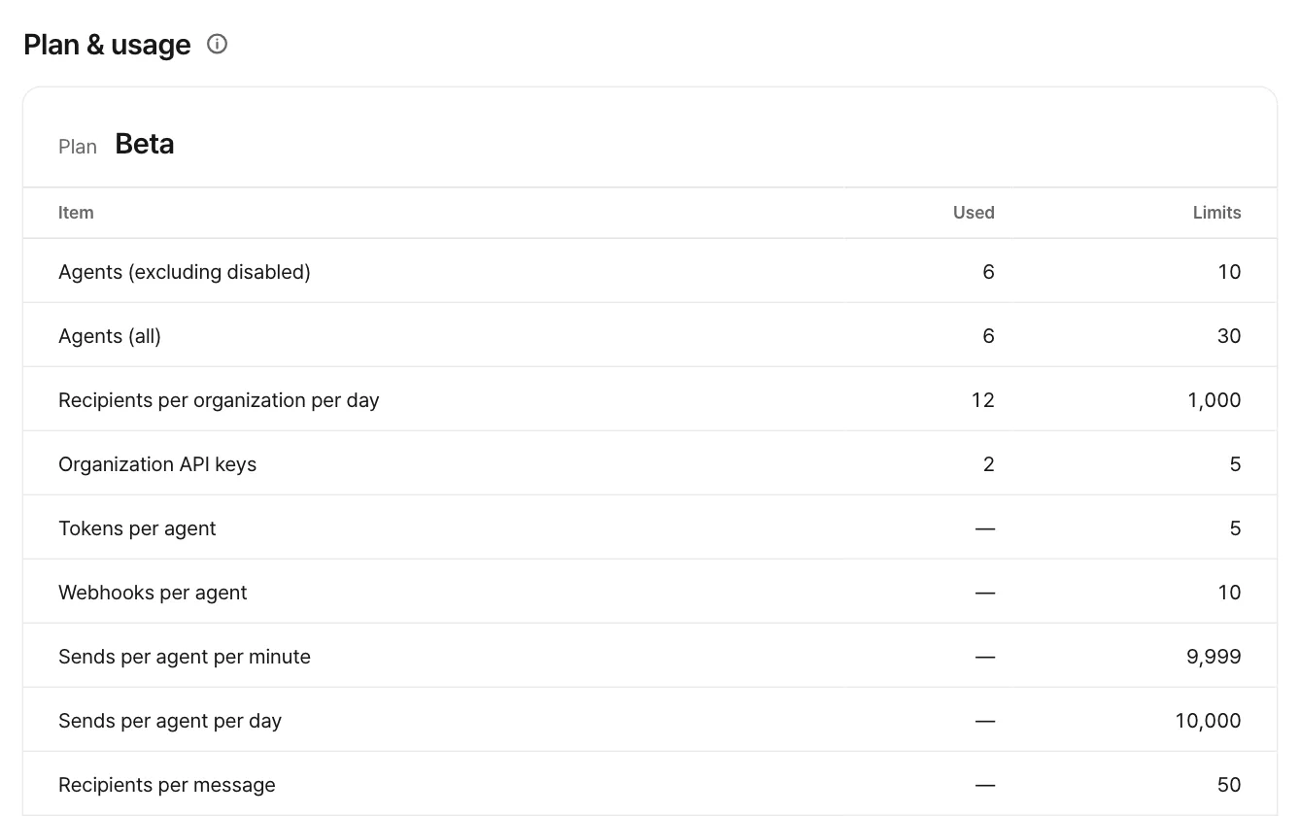Select the Agents (excluding disabled) row

[650, 271]
